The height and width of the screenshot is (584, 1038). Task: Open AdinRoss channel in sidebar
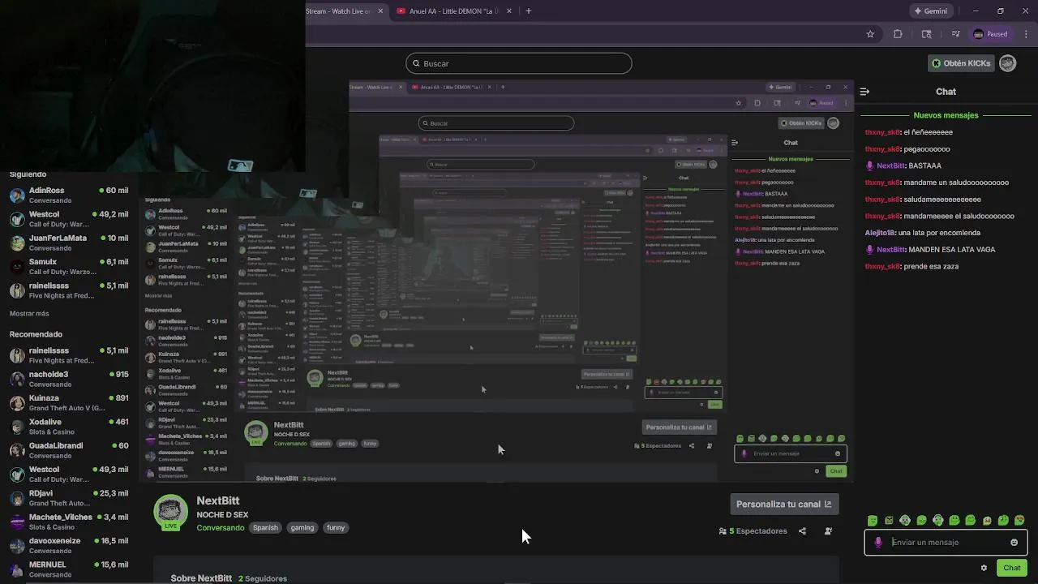[x=69, y=195]
